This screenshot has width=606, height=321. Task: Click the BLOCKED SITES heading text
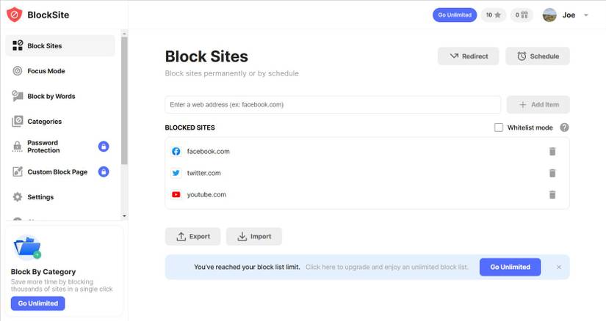[190, 128]
